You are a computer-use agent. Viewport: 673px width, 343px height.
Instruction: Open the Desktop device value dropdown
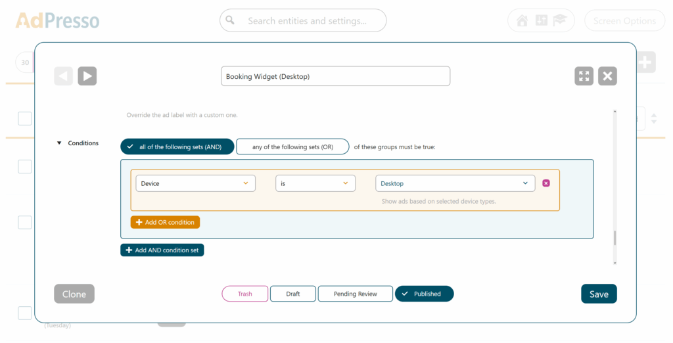[455, 183]
